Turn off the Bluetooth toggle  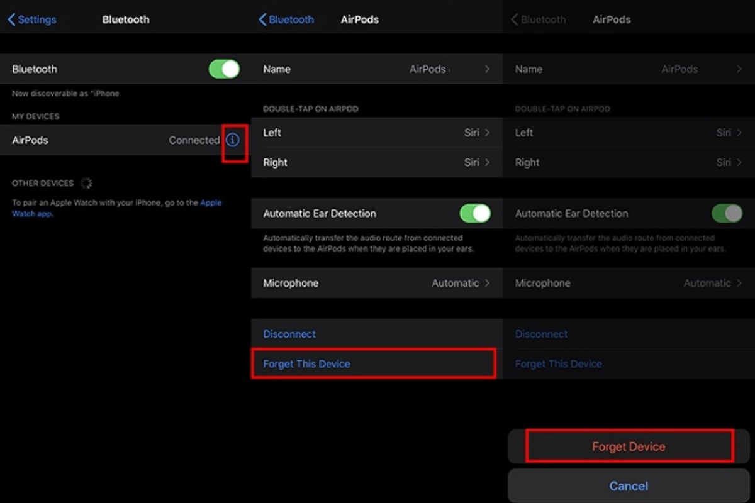(x=224, y=69)
